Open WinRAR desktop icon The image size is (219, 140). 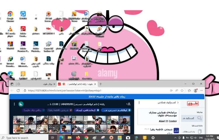10,44
